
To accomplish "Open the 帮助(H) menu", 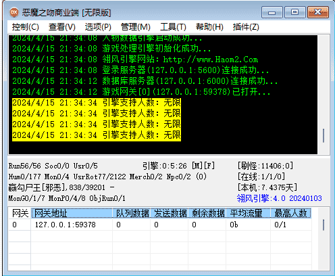I will tap(209, 27).
